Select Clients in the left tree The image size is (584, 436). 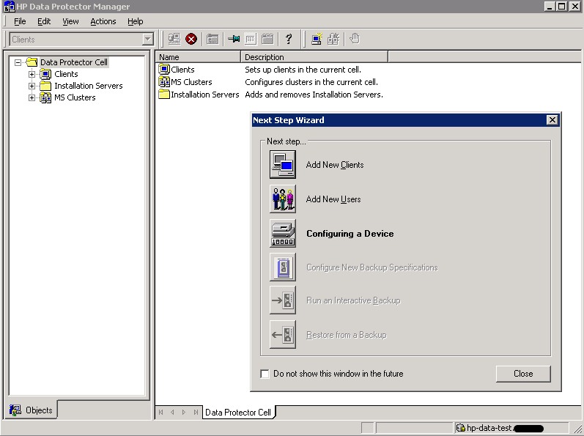pyautogui.click(x=66, y=74)
